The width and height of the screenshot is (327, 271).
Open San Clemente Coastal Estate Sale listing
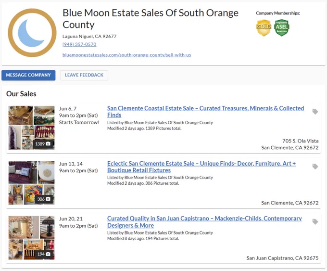[x=205, y=112]
